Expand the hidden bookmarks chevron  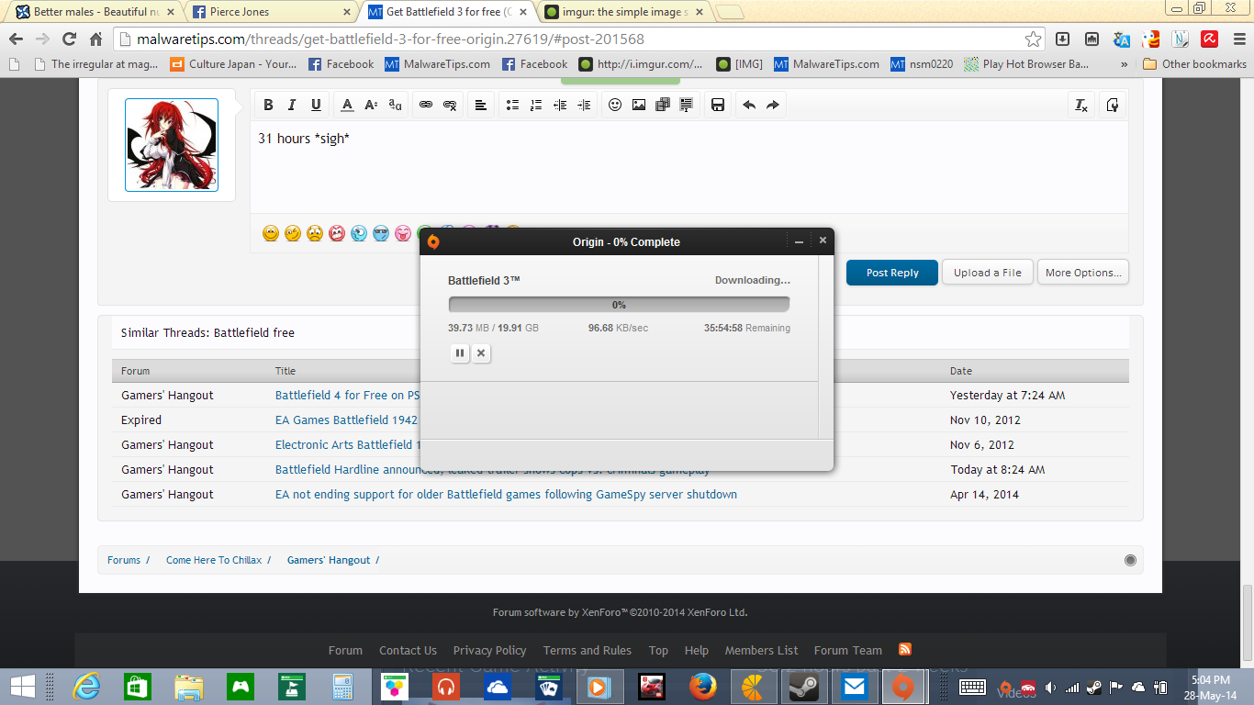1125,64
